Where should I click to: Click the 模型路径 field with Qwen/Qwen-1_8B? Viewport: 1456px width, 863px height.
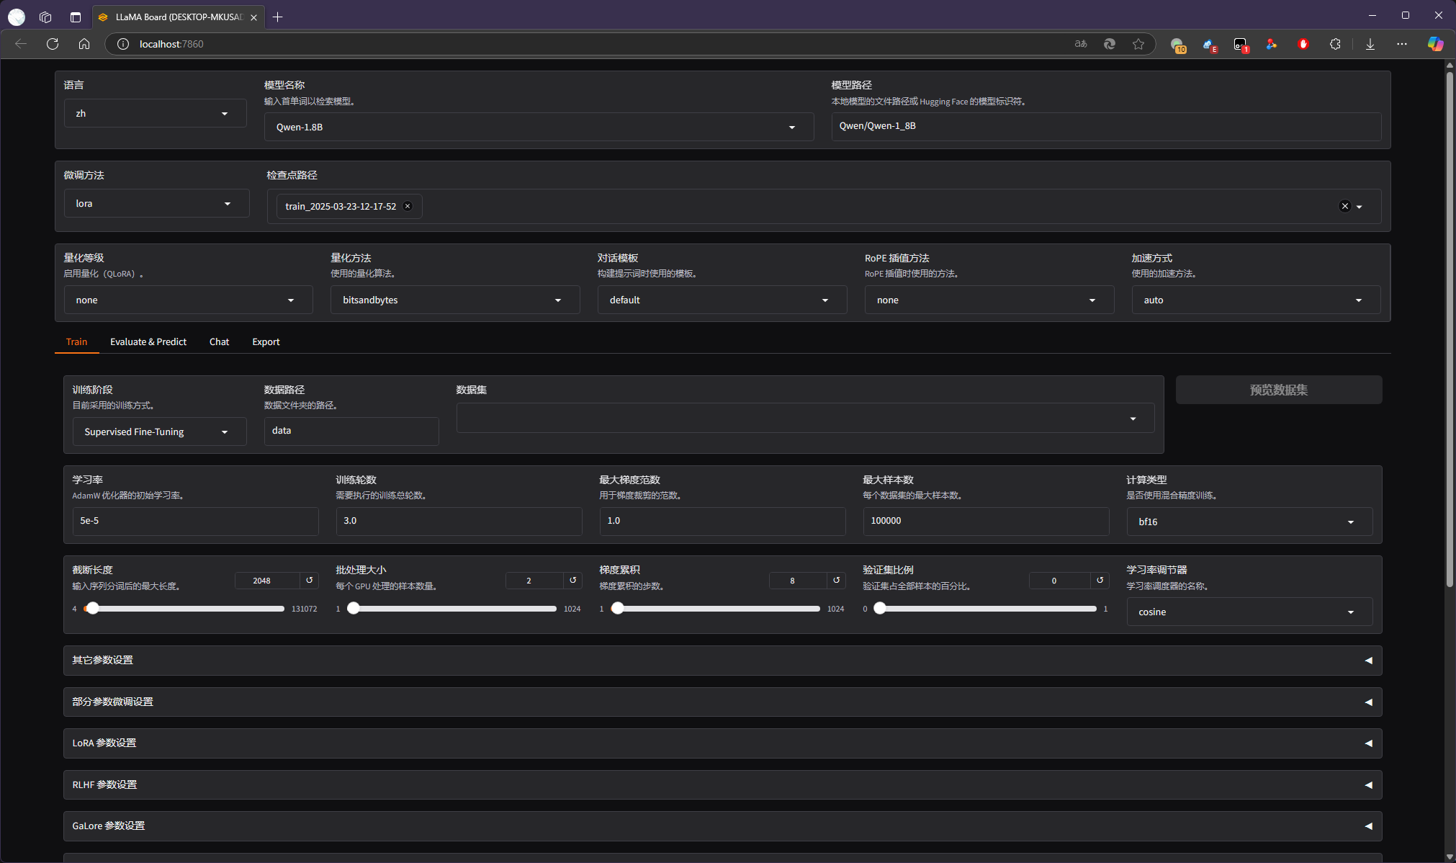[x=1106, y=126]
